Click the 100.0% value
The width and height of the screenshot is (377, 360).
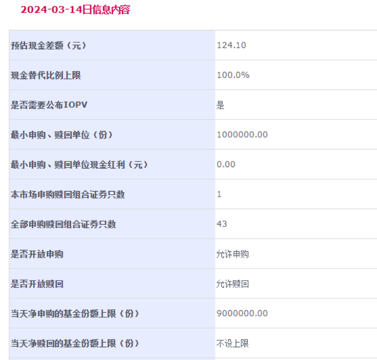[233, 75]
